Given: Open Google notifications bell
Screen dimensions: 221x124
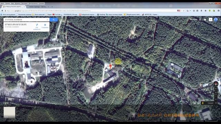Looking at the screenshot, I should (205, 20).
